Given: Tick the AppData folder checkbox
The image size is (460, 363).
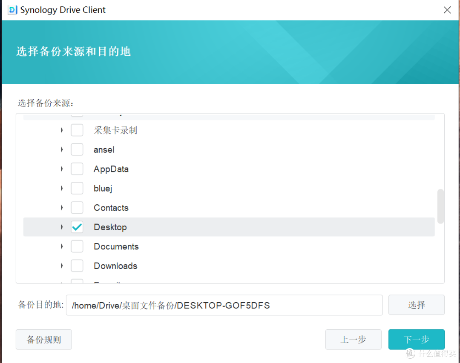Looking at the screenshot, I should click(77, 169).
